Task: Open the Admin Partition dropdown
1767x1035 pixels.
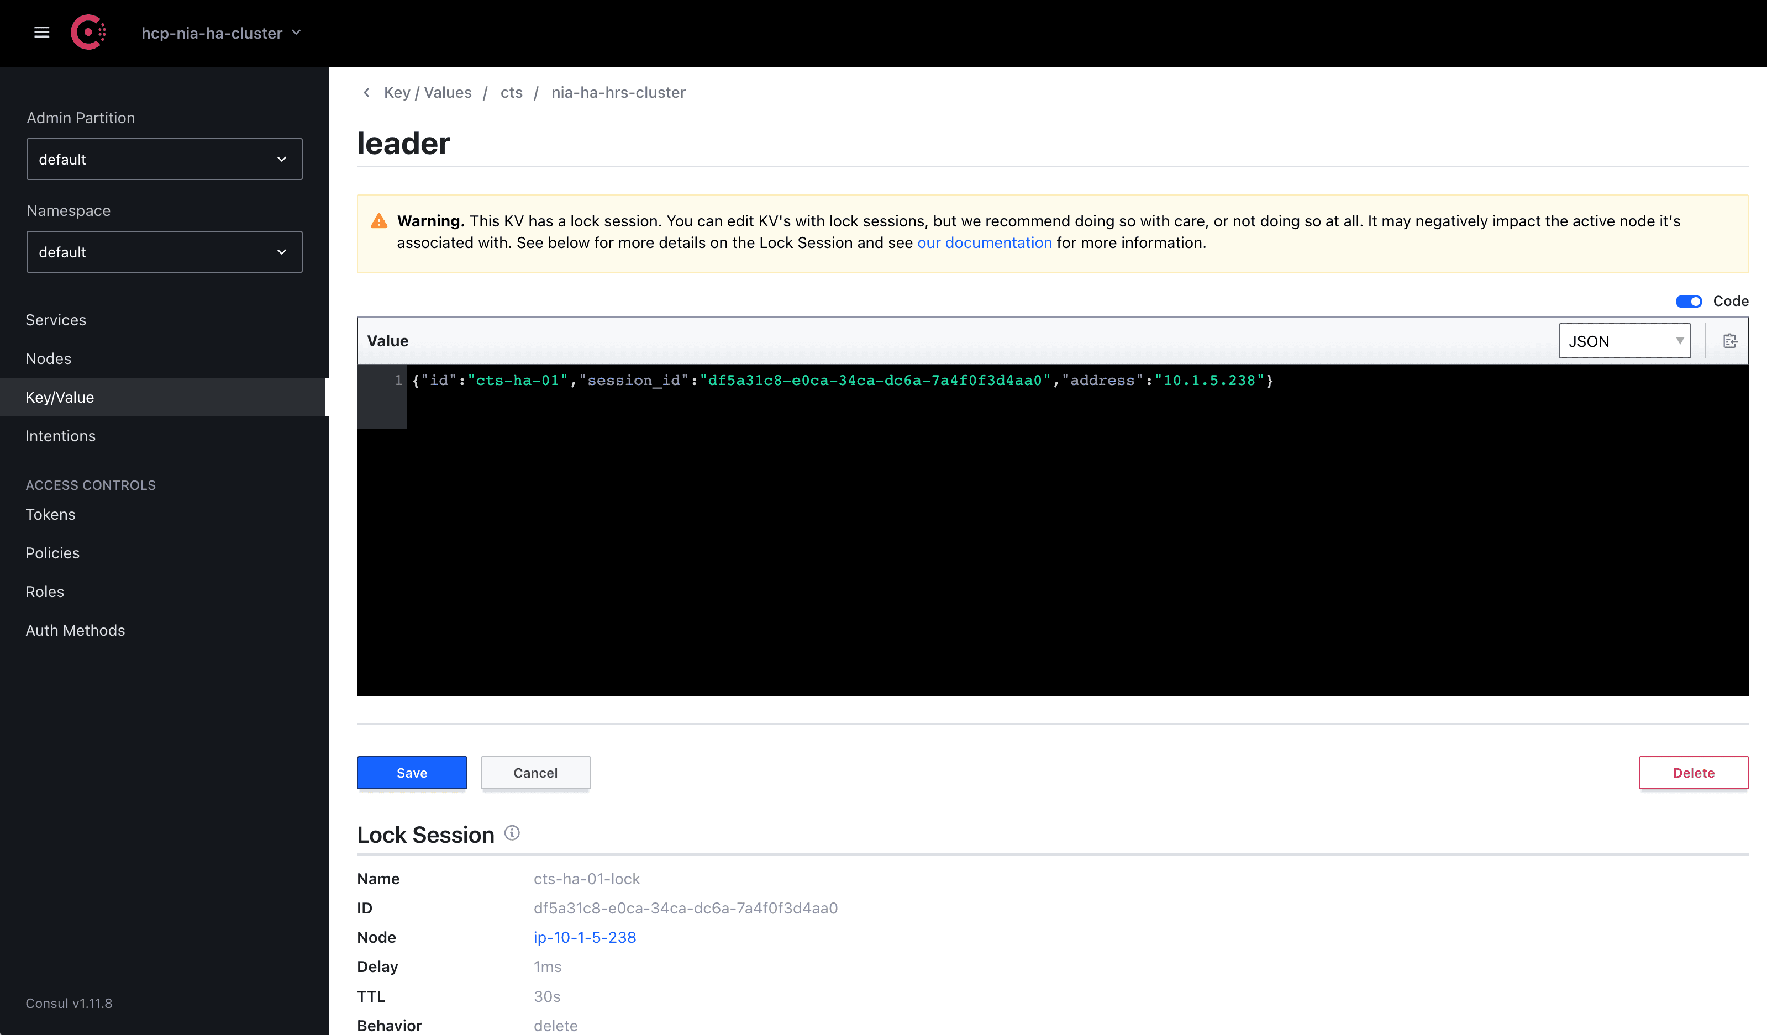Action: coord(164,159)
